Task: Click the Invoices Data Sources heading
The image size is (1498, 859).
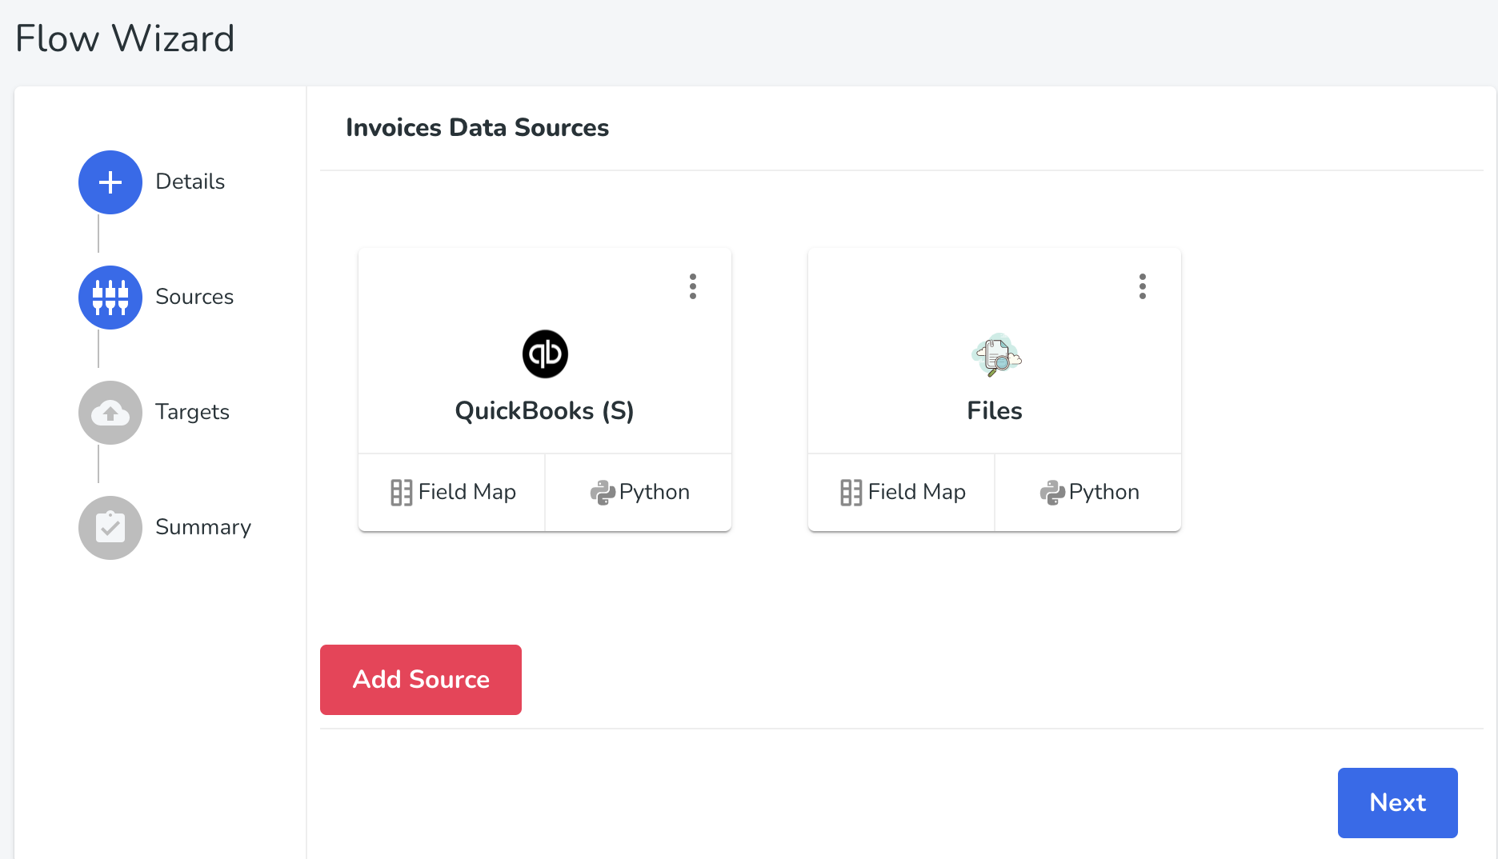Action: pyautogui.click(x=478, y=128)
